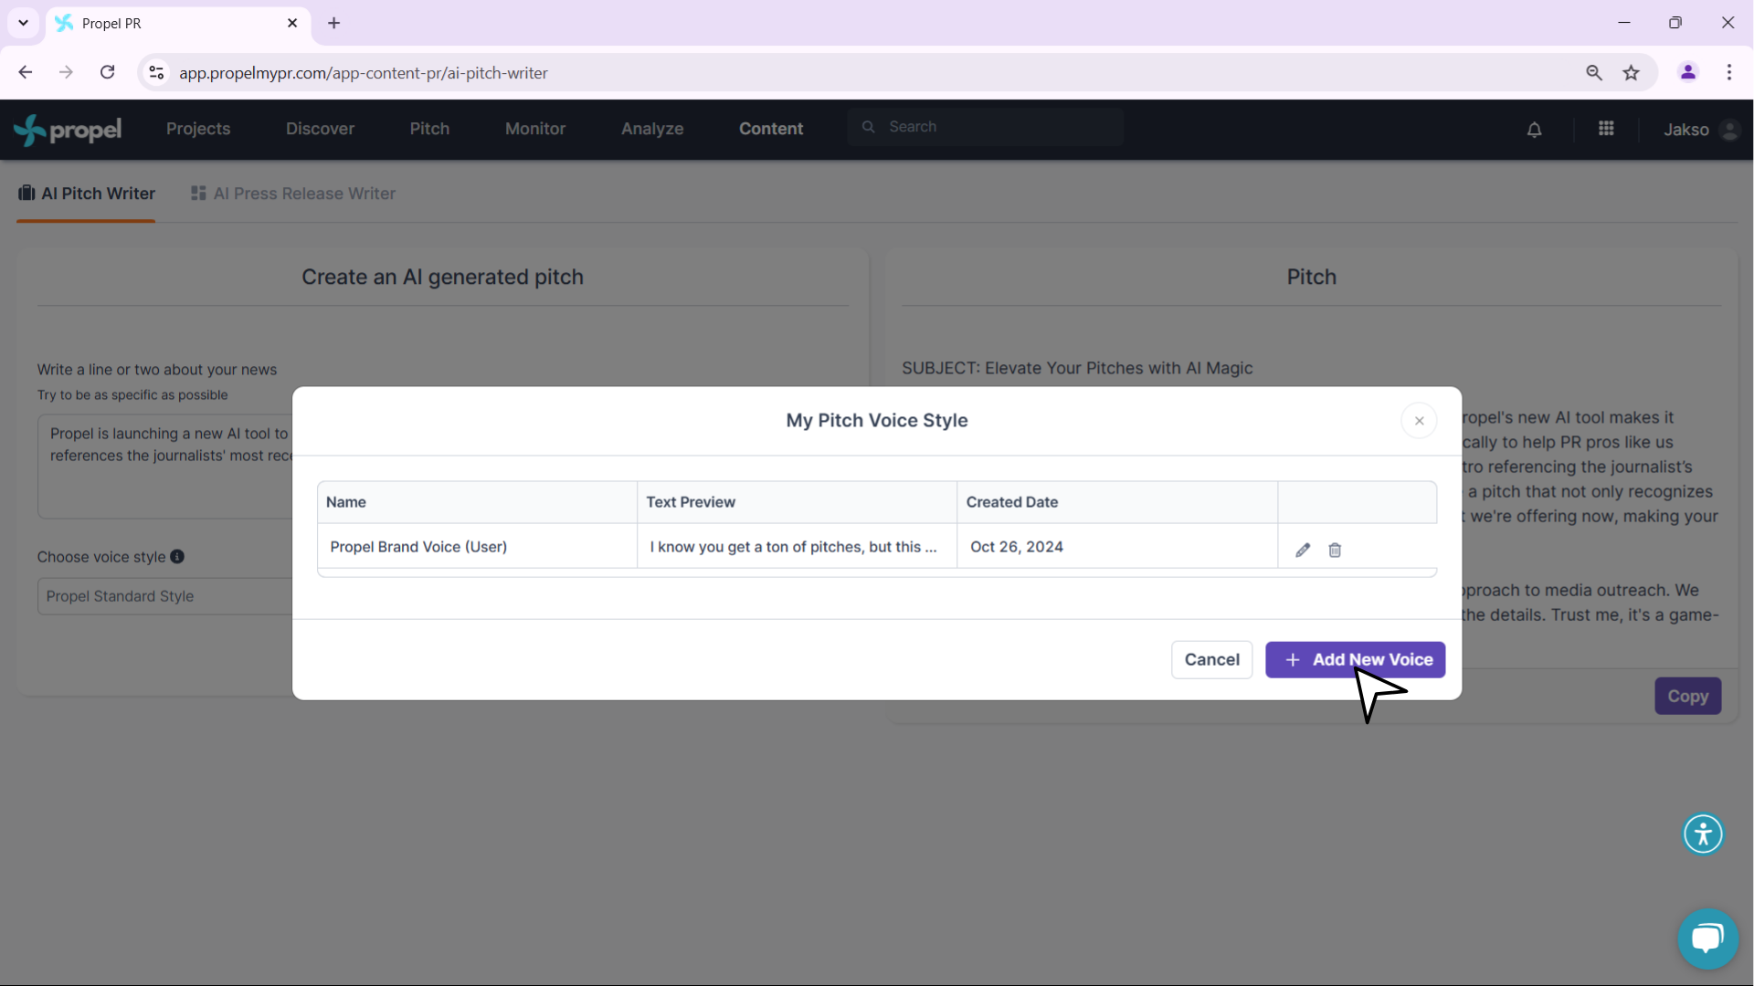Open the Monitor menu
1754x986 pixels.
point(535,129)
